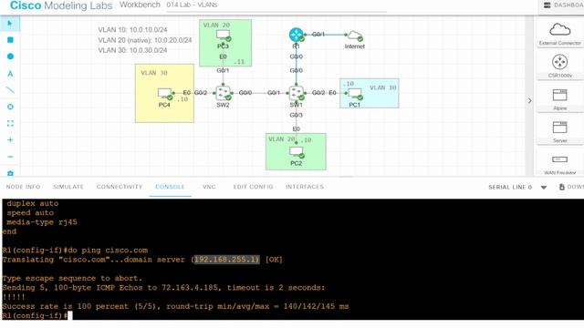Select the VLAN 20 native subnet annotation
The height and width of the screenshot is (328, 584).
(x=145, y=40)
